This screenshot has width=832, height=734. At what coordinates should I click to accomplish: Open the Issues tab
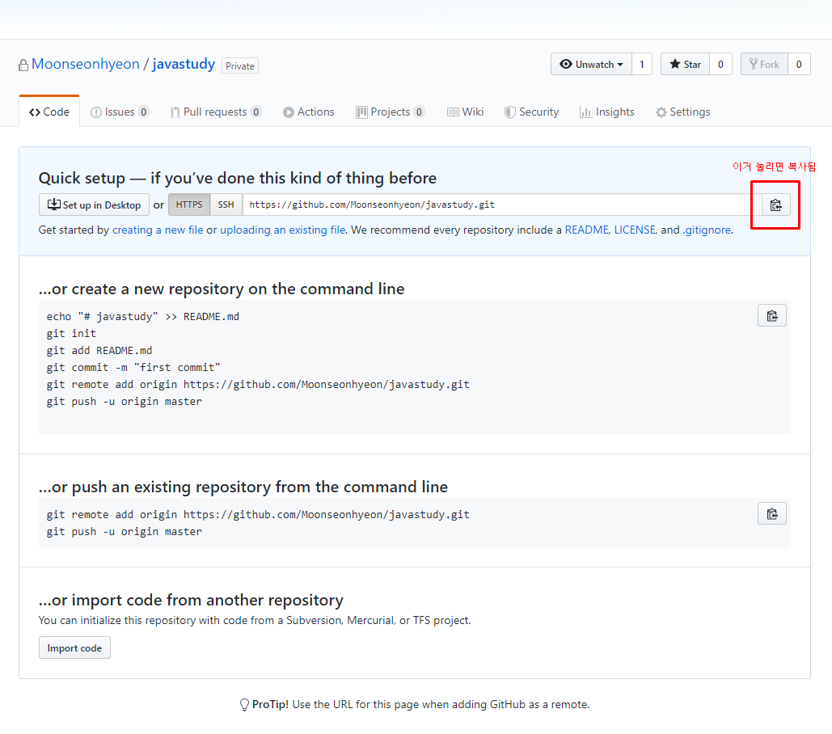120,112
